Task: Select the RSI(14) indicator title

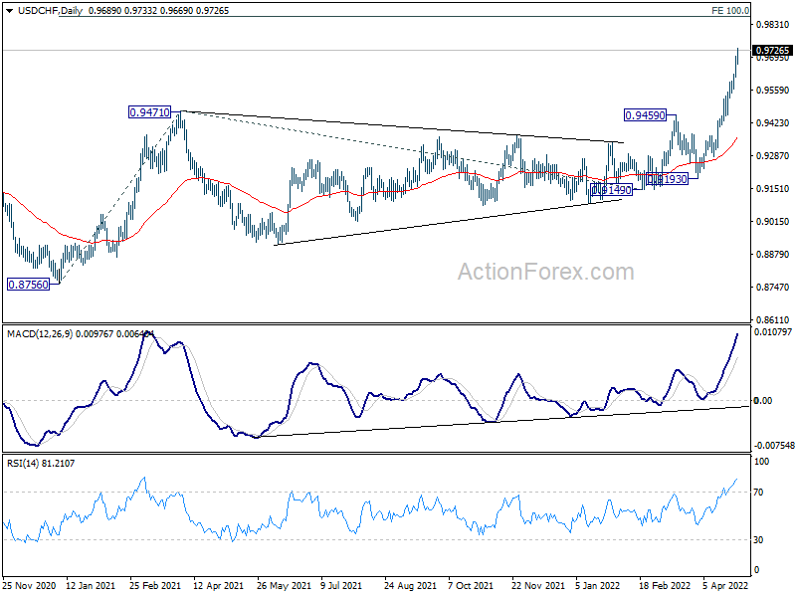Action: point(20,463)
